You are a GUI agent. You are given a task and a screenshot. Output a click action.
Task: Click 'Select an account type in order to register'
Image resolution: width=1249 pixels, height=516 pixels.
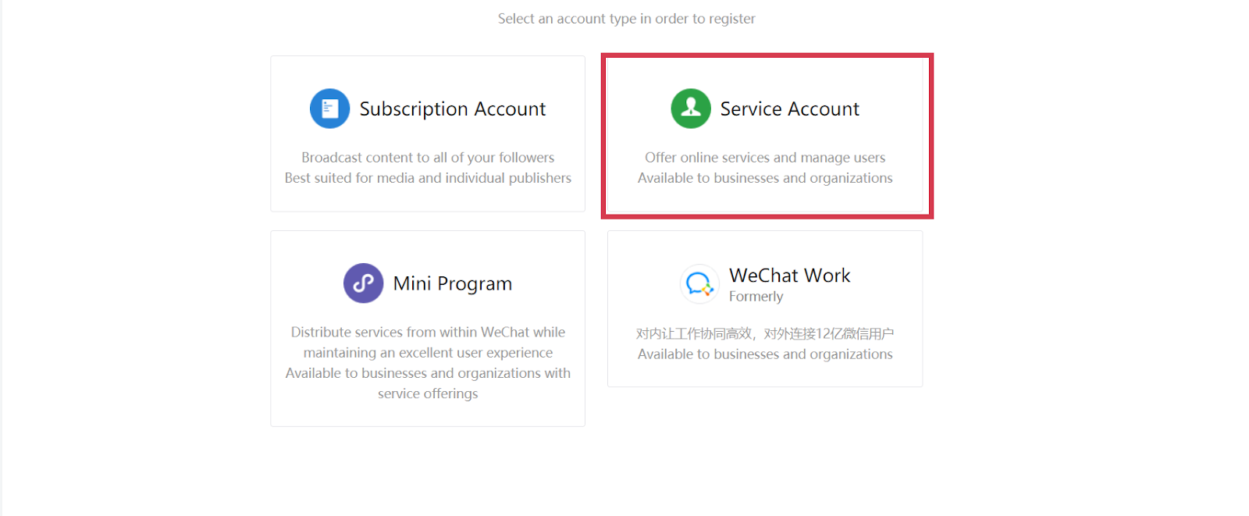coord(627,19)
